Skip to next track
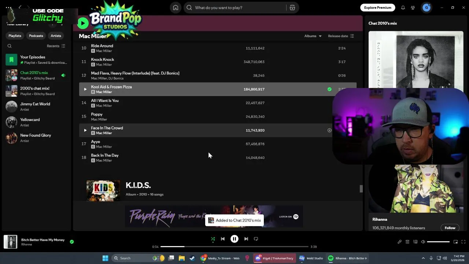Screen dimensions: 469x264 tap(246, 239)
